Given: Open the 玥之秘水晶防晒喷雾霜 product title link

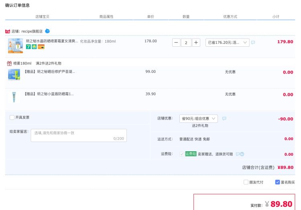Looking at the screenshot, I should click(x=52, y=41).
